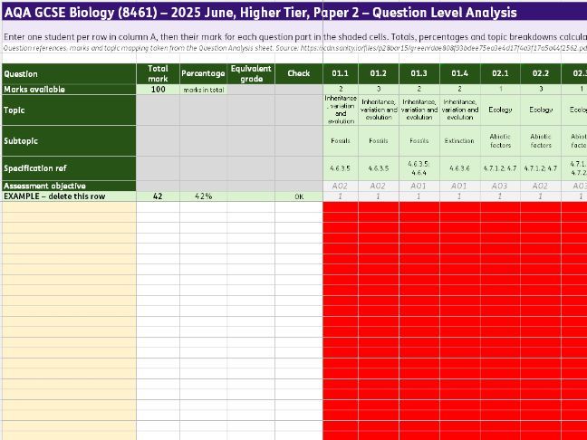Click the 'Ecology' topic cell under 02.1
Image resolution: width=587 pixels, height=440 pixels.
(500, 110)
